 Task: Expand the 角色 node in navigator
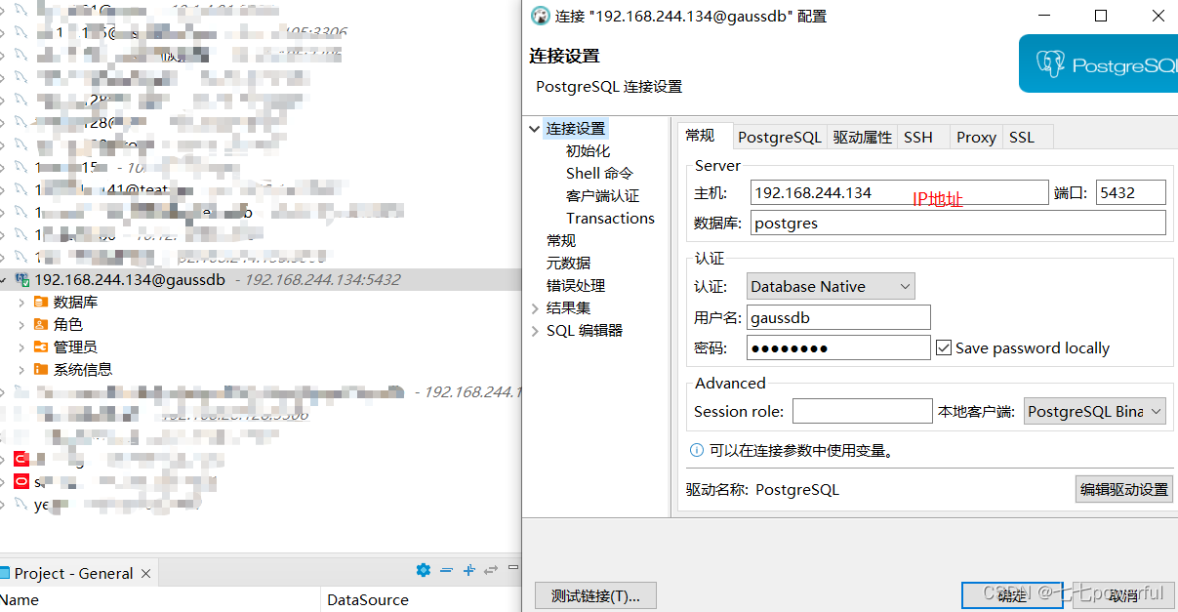[x=22, y=325]
